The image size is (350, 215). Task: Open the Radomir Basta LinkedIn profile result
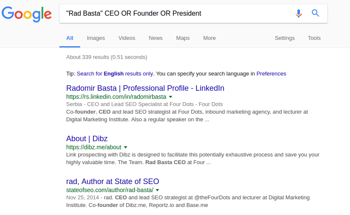click(x=145, y=88)
